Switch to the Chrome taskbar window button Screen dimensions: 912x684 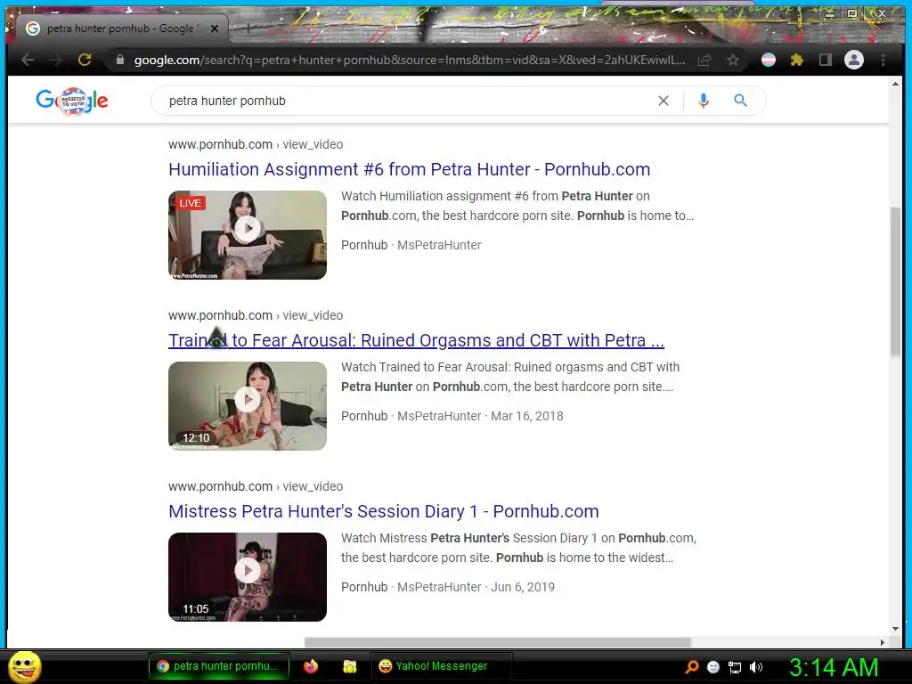pyautogui.click(x=219, y=666)
